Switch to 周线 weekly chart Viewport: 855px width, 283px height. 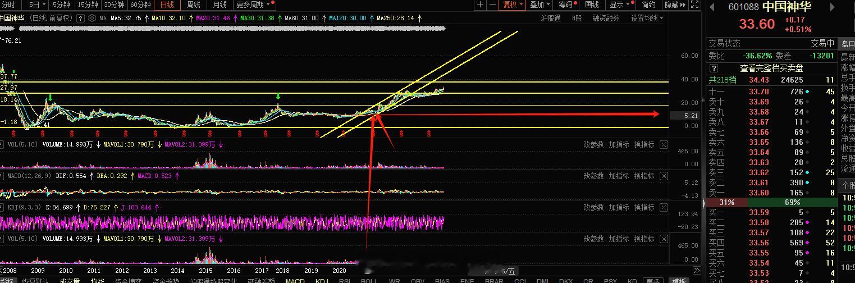pos(194,4)
